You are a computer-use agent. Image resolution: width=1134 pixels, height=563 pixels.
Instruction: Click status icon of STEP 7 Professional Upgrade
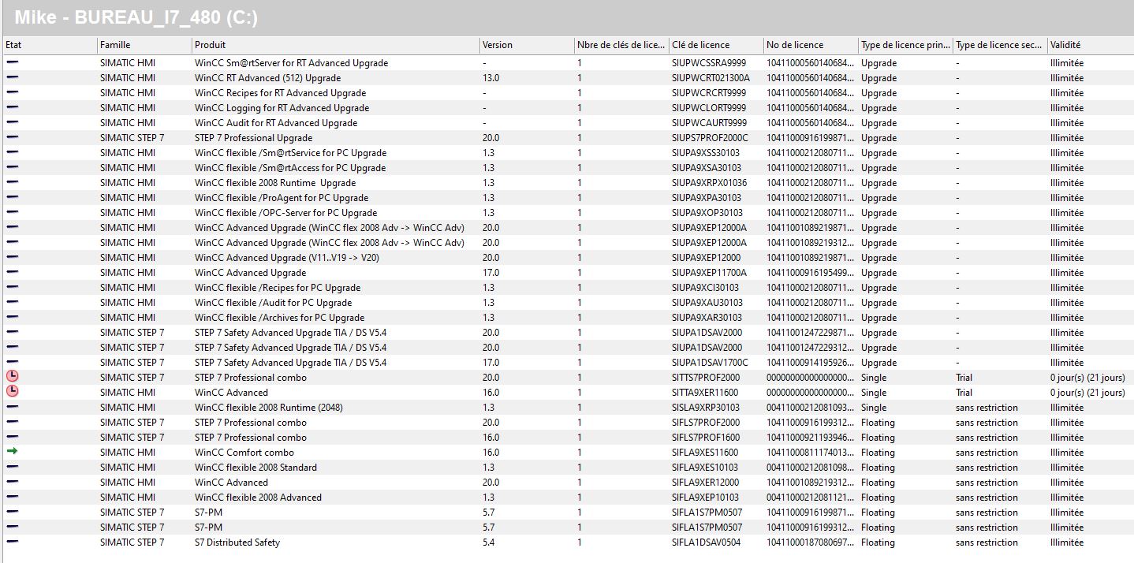[x=12, y=137]
